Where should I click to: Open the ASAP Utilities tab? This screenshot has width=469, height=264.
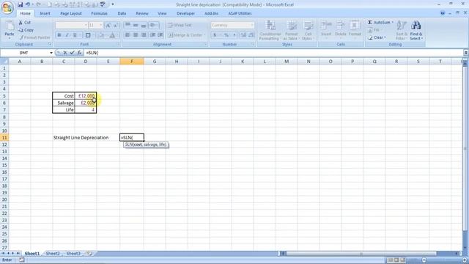tap(240, 13)
